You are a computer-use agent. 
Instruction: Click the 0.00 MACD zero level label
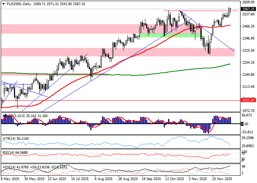[244, 124]
